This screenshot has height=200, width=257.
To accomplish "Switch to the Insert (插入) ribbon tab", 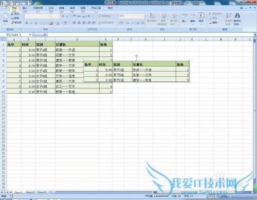I will point(25,8).
